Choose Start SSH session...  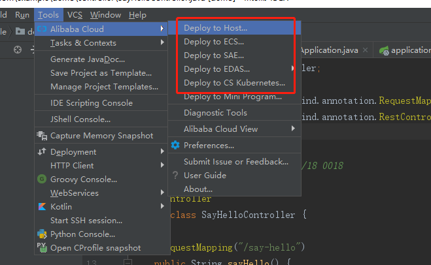point(101,220)
